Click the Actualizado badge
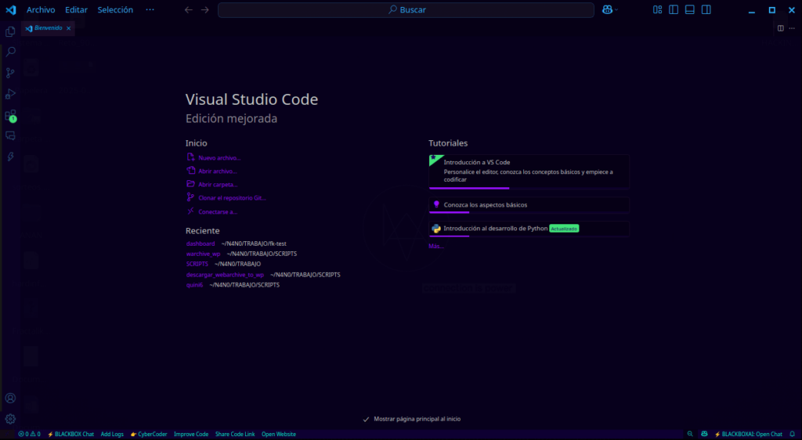 (x=564, y=229)
